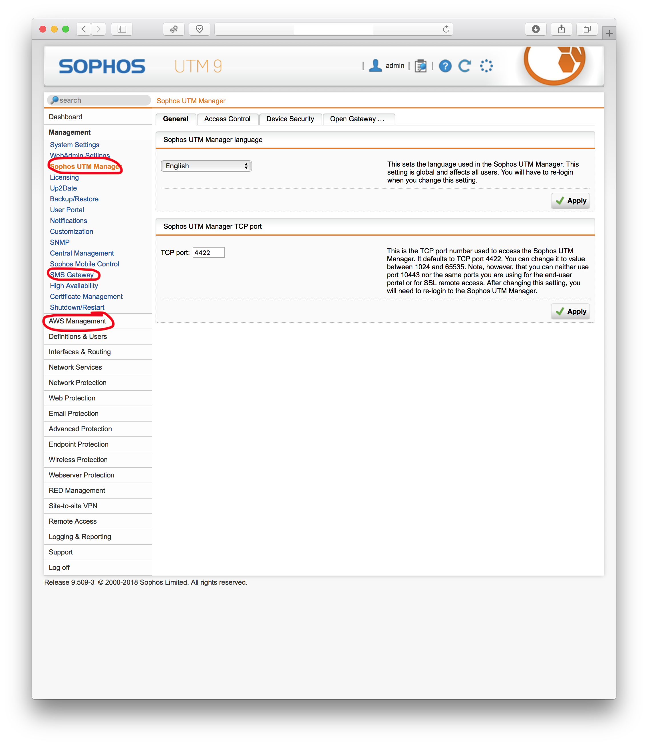The width and height of the screenshot is (648, 745).
Task: Open the Device Security tab
Action: [x=290, y=119]
